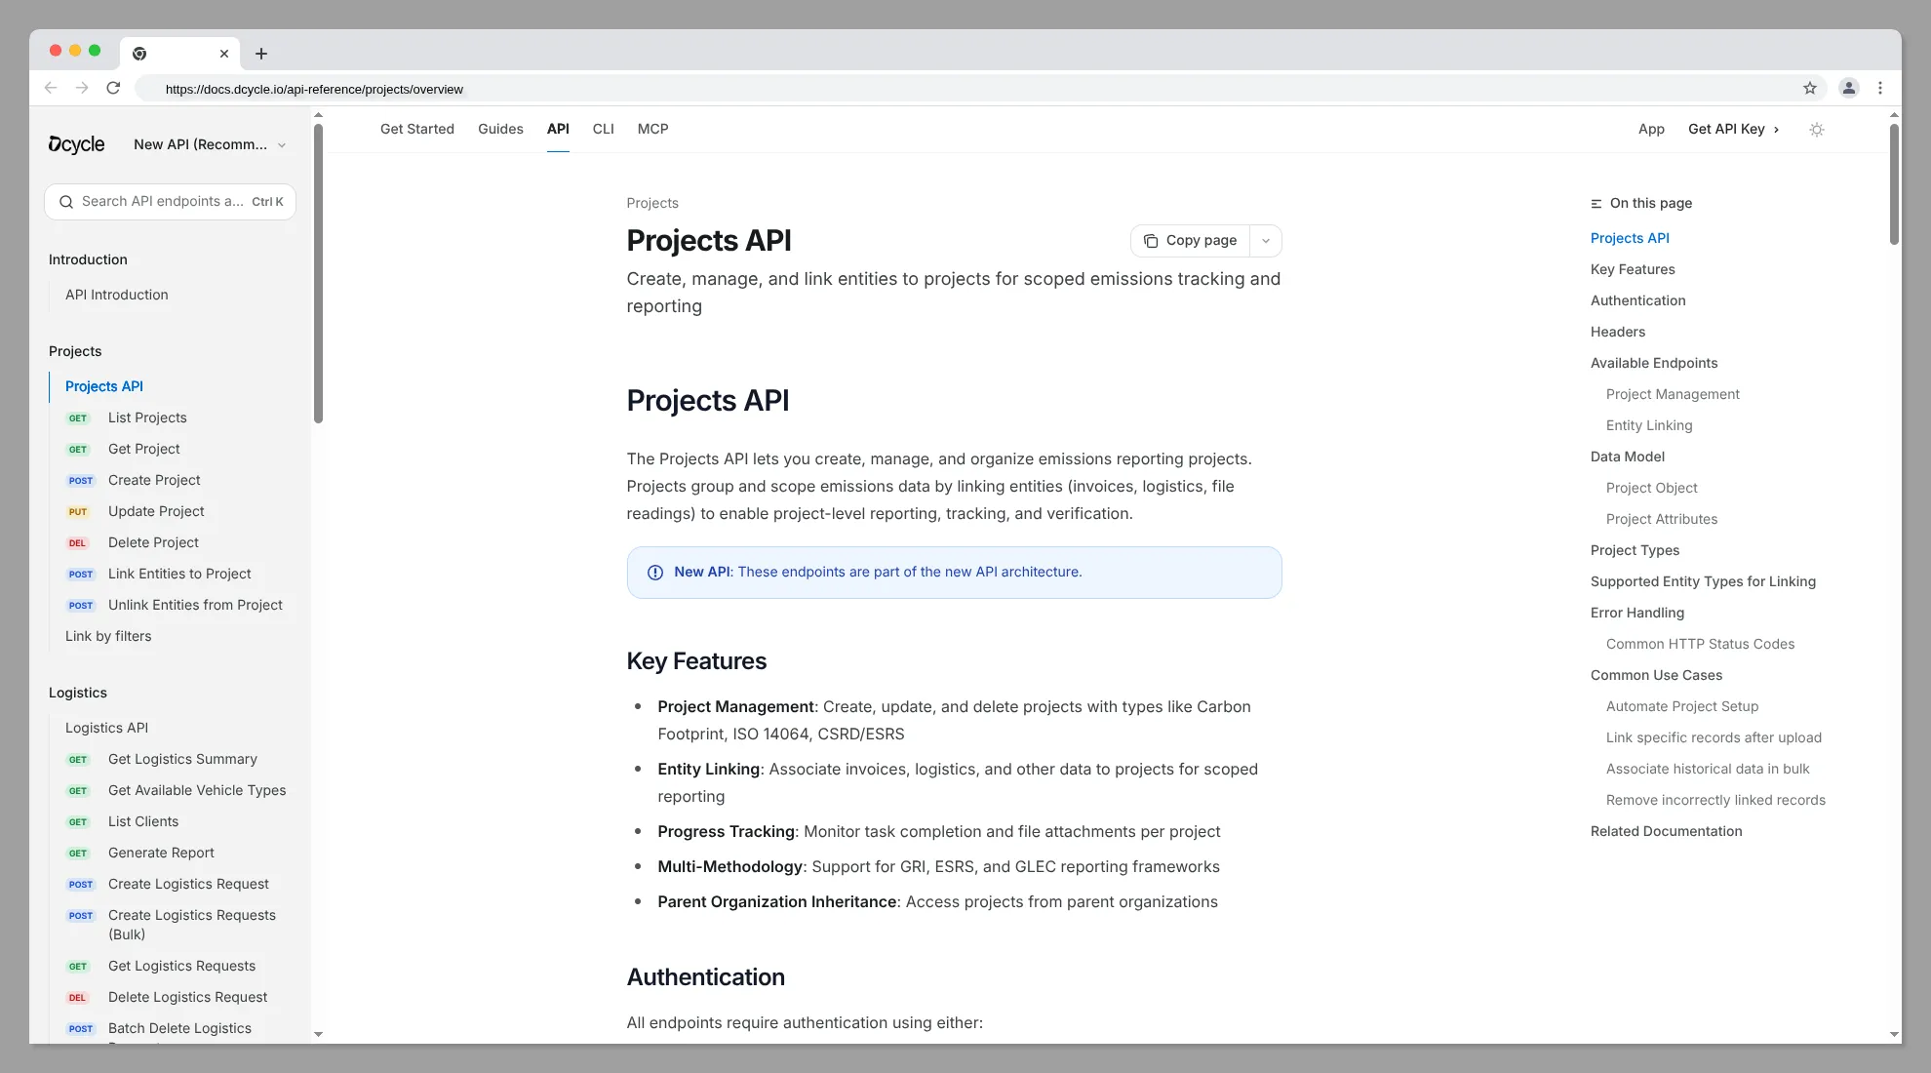1931x1073 pixels.
Task: Click the 'On this page' list icon
Action: tap(1596, 203)
